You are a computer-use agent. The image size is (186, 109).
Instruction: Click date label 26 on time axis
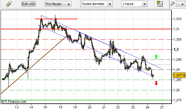148,107
